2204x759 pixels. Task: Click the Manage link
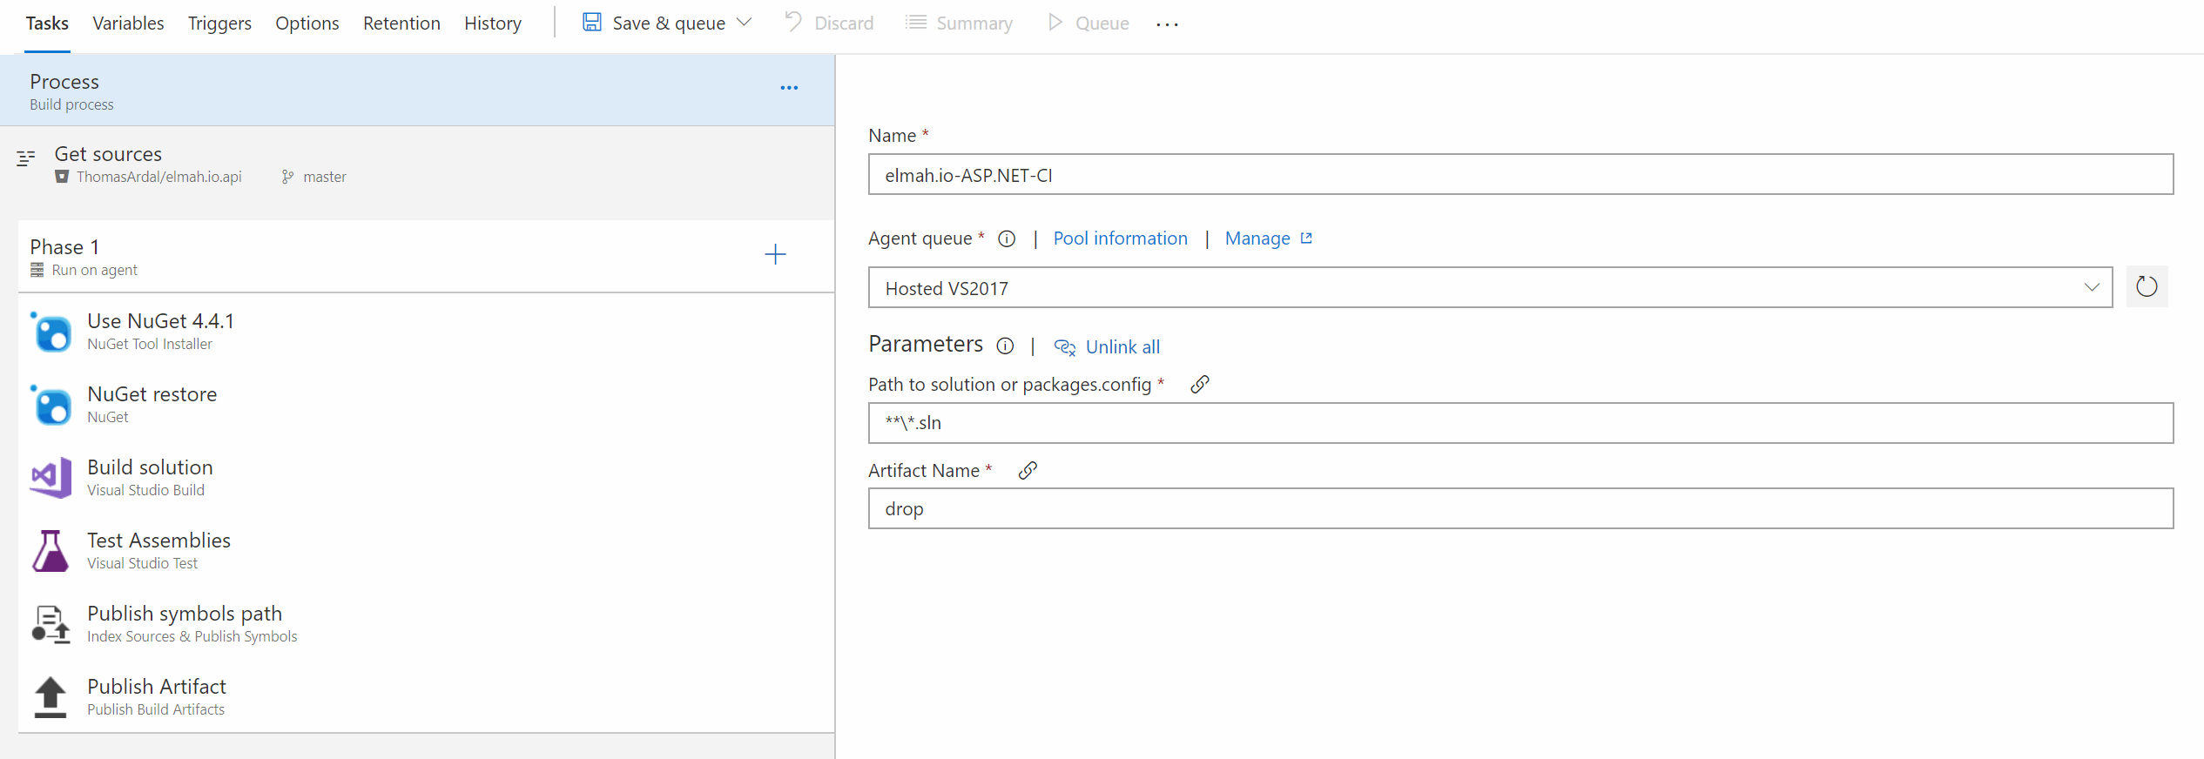(1257, 238)
